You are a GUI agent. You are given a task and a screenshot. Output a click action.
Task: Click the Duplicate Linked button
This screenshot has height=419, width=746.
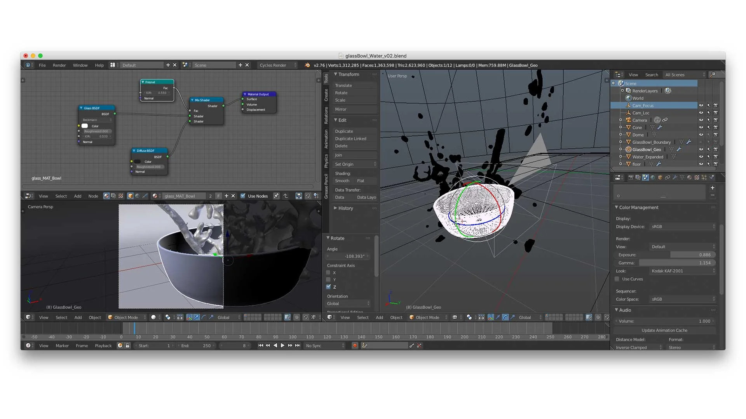(350, 139)
